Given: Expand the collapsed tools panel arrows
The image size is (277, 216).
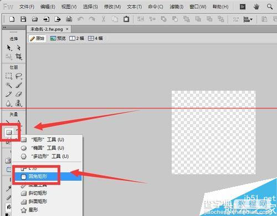Looking at the screenshot, I should [x=4, y=28].
